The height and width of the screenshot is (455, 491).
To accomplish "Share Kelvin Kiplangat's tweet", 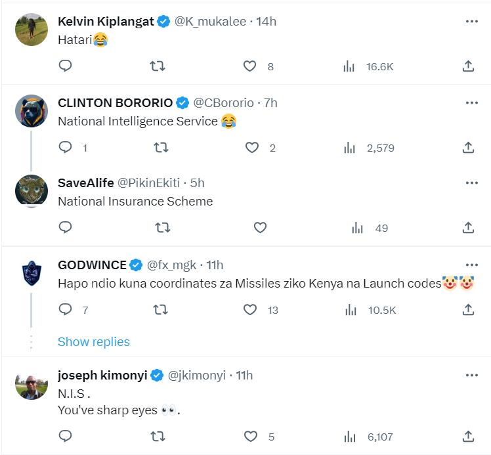I will point(468,66).
